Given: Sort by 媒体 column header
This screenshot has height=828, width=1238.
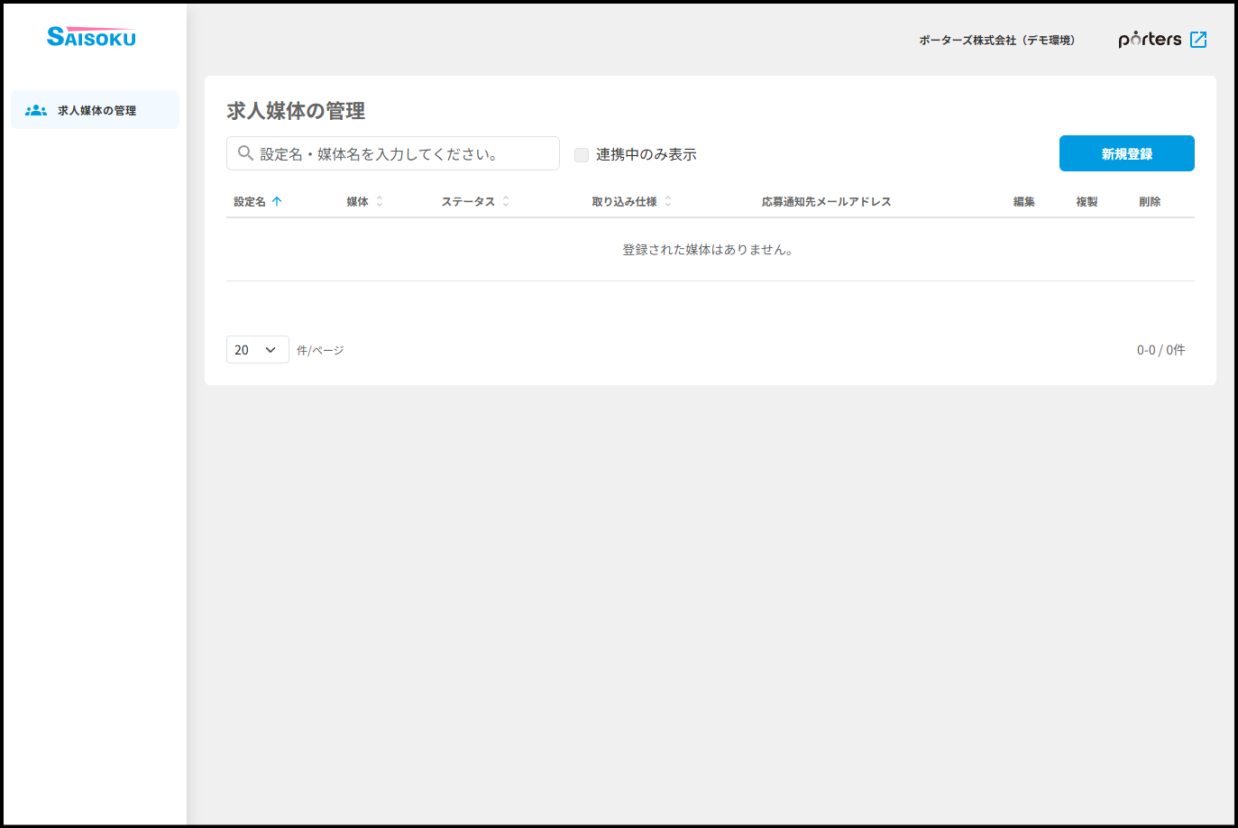Looking at the screenshot, I should point(357,202).
